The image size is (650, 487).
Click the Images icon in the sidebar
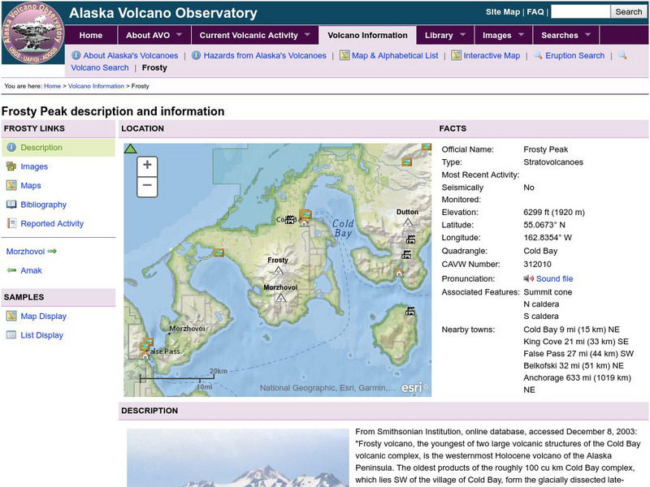pos(11,166)
